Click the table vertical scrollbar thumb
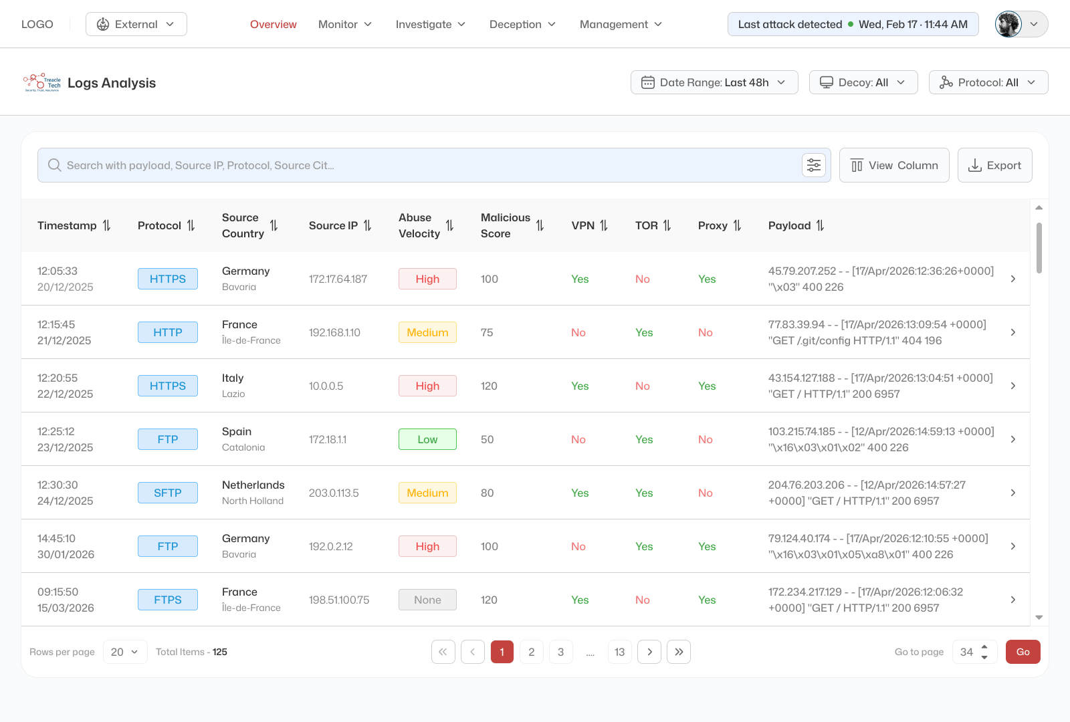 [x=1039, y=248]
